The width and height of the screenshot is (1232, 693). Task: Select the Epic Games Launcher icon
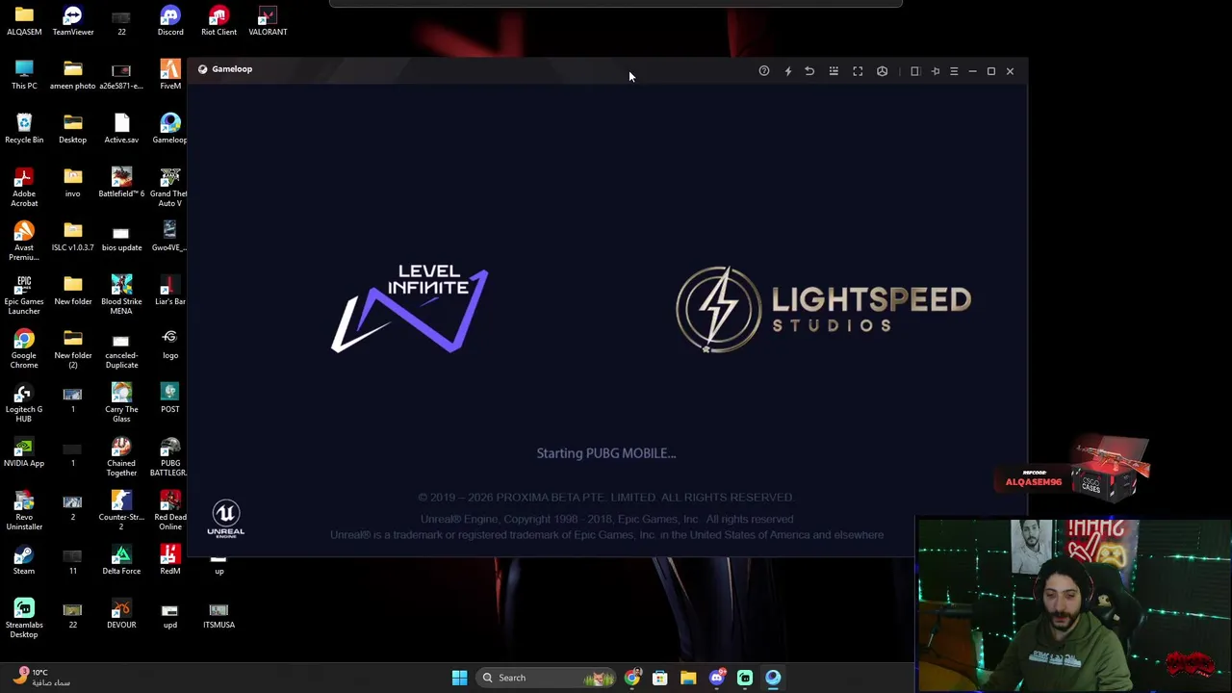24,295
